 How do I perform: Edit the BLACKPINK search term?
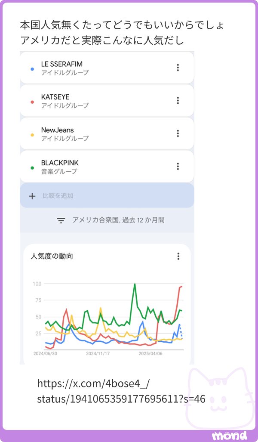point(107,166)
